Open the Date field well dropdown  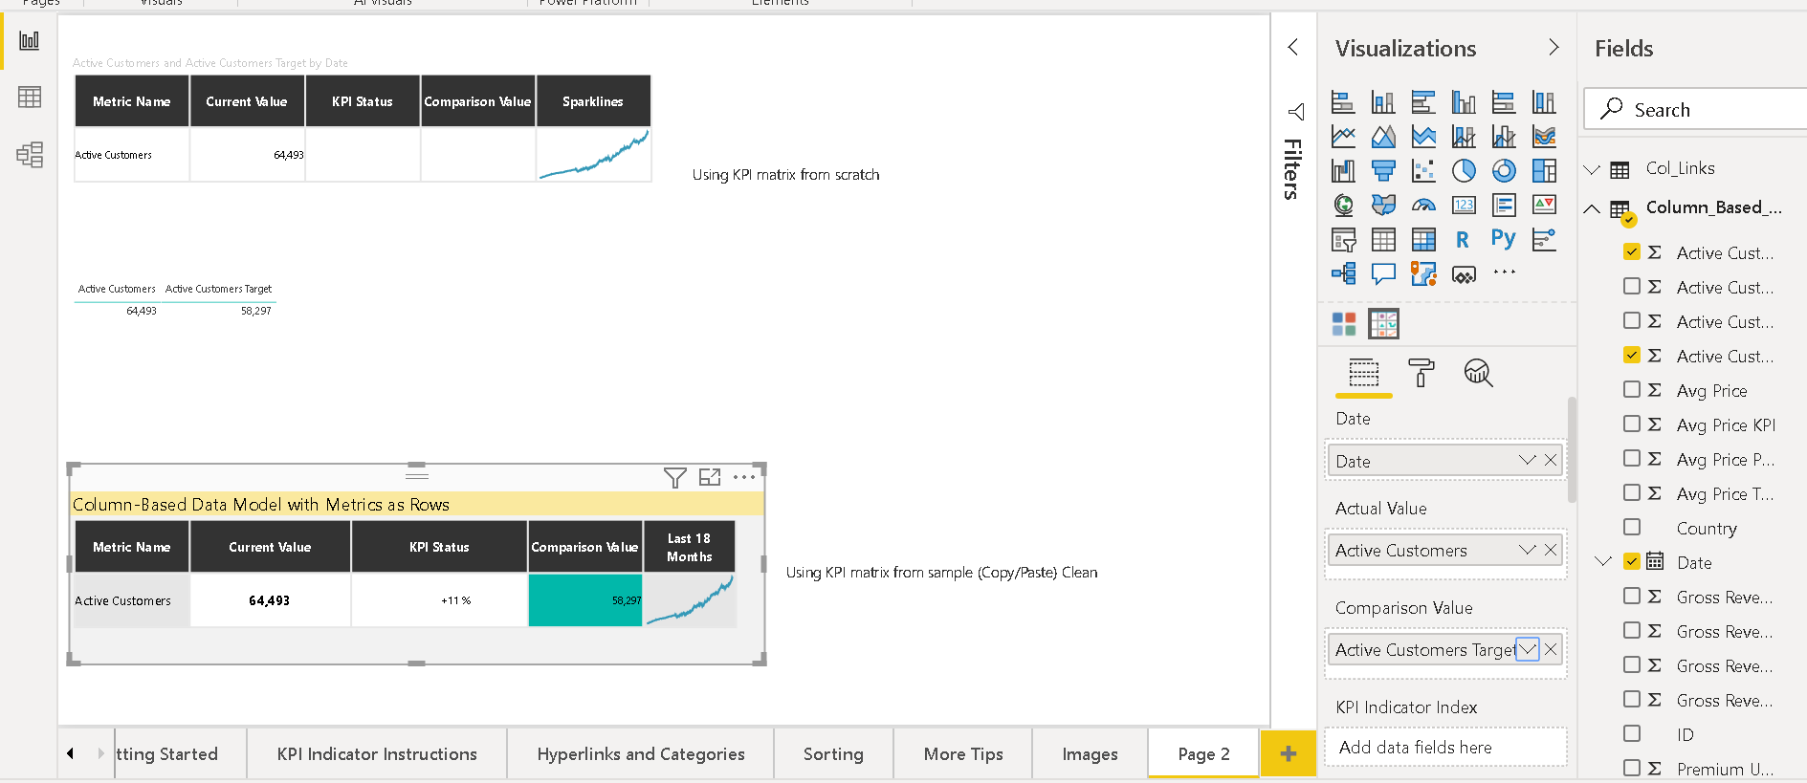(x=1528, y=461)
